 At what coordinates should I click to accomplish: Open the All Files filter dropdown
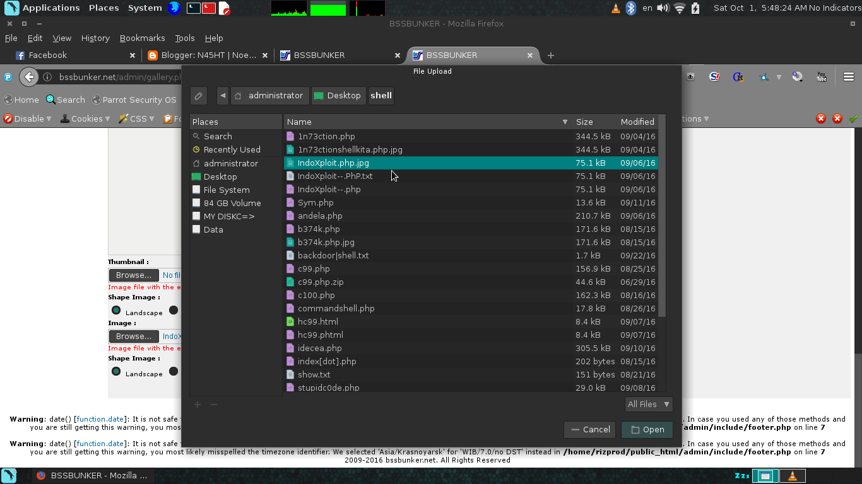point(649,404)
